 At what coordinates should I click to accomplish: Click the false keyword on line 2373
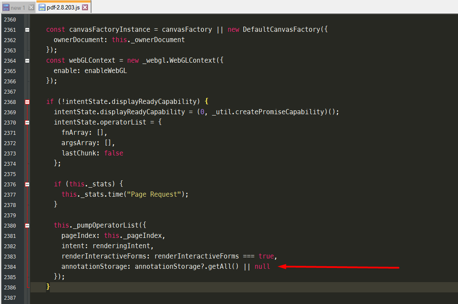pyautogui.click(x=113, y=153)
